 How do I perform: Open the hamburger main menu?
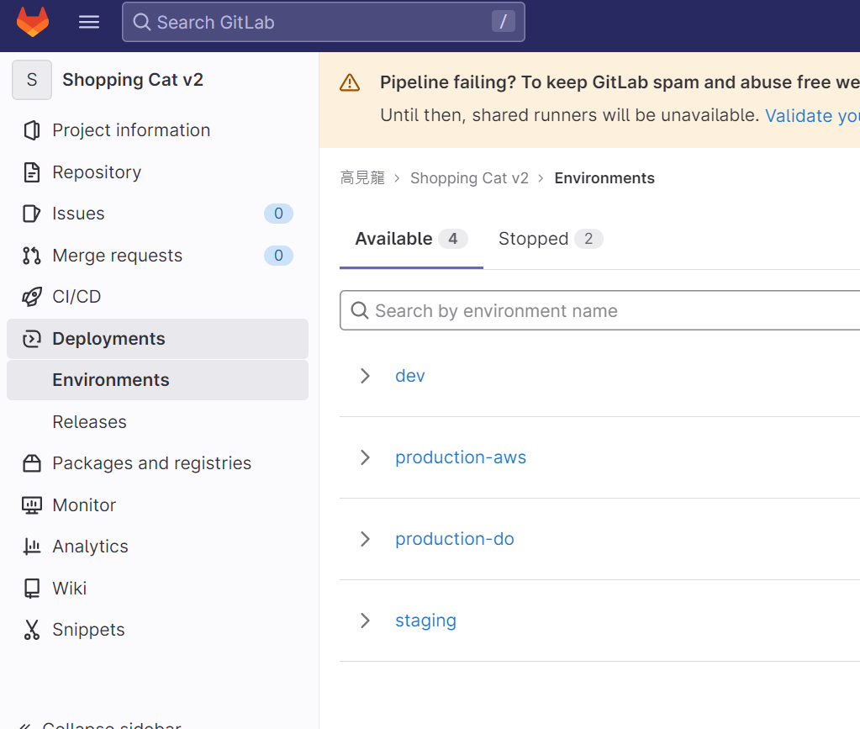pos(89,22)
